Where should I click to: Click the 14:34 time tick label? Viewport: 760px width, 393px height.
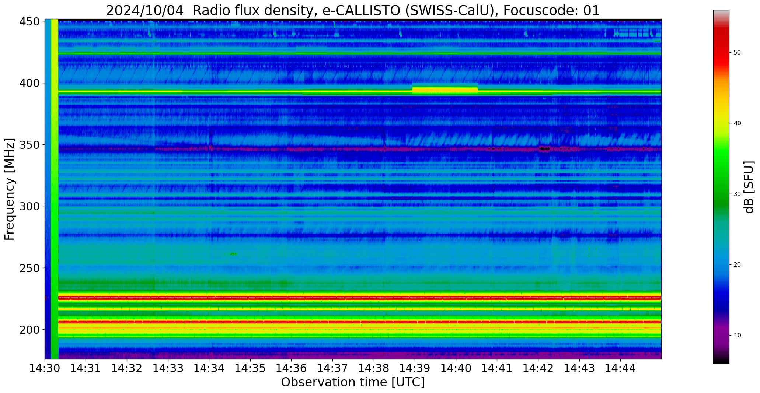209,368
